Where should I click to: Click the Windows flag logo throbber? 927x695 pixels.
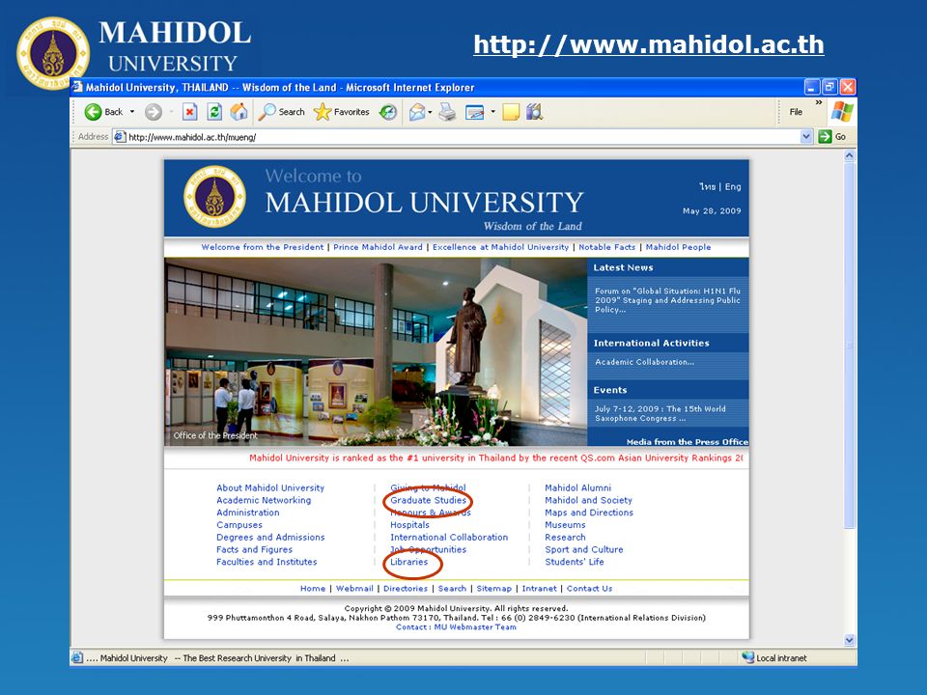[x=842, y=112]
